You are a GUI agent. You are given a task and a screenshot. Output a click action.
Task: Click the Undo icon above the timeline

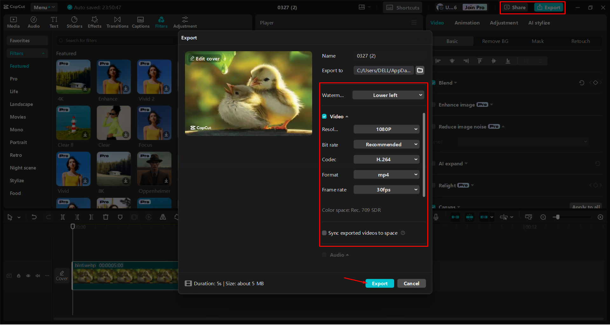[34, 217]
